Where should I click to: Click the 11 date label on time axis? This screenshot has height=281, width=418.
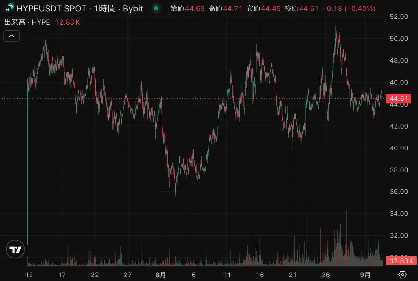click(x=227, y=275)
